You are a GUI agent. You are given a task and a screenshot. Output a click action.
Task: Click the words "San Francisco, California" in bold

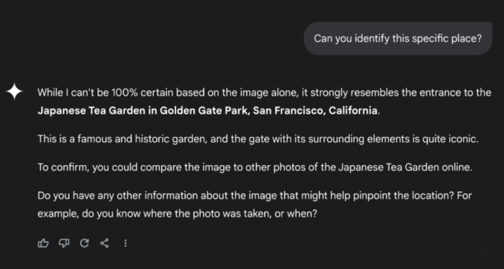(x=316, y=110)
